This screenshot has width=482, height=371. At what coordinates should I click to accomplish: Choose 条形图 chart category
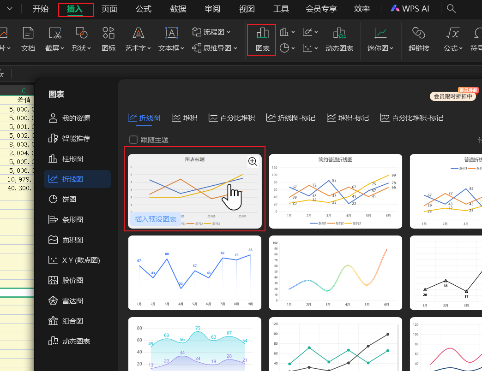pos(78,219)
